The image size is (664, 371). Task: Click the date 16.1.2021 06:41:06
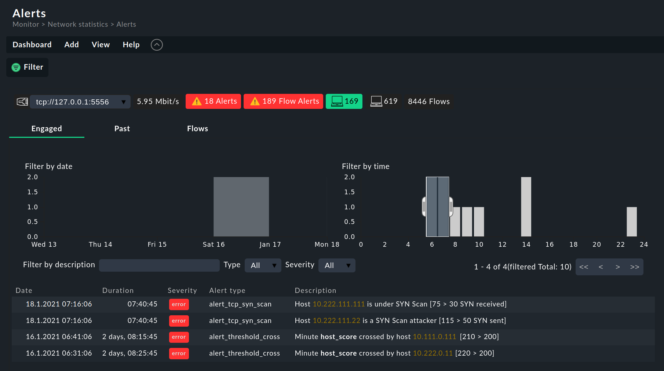(59, 337)
